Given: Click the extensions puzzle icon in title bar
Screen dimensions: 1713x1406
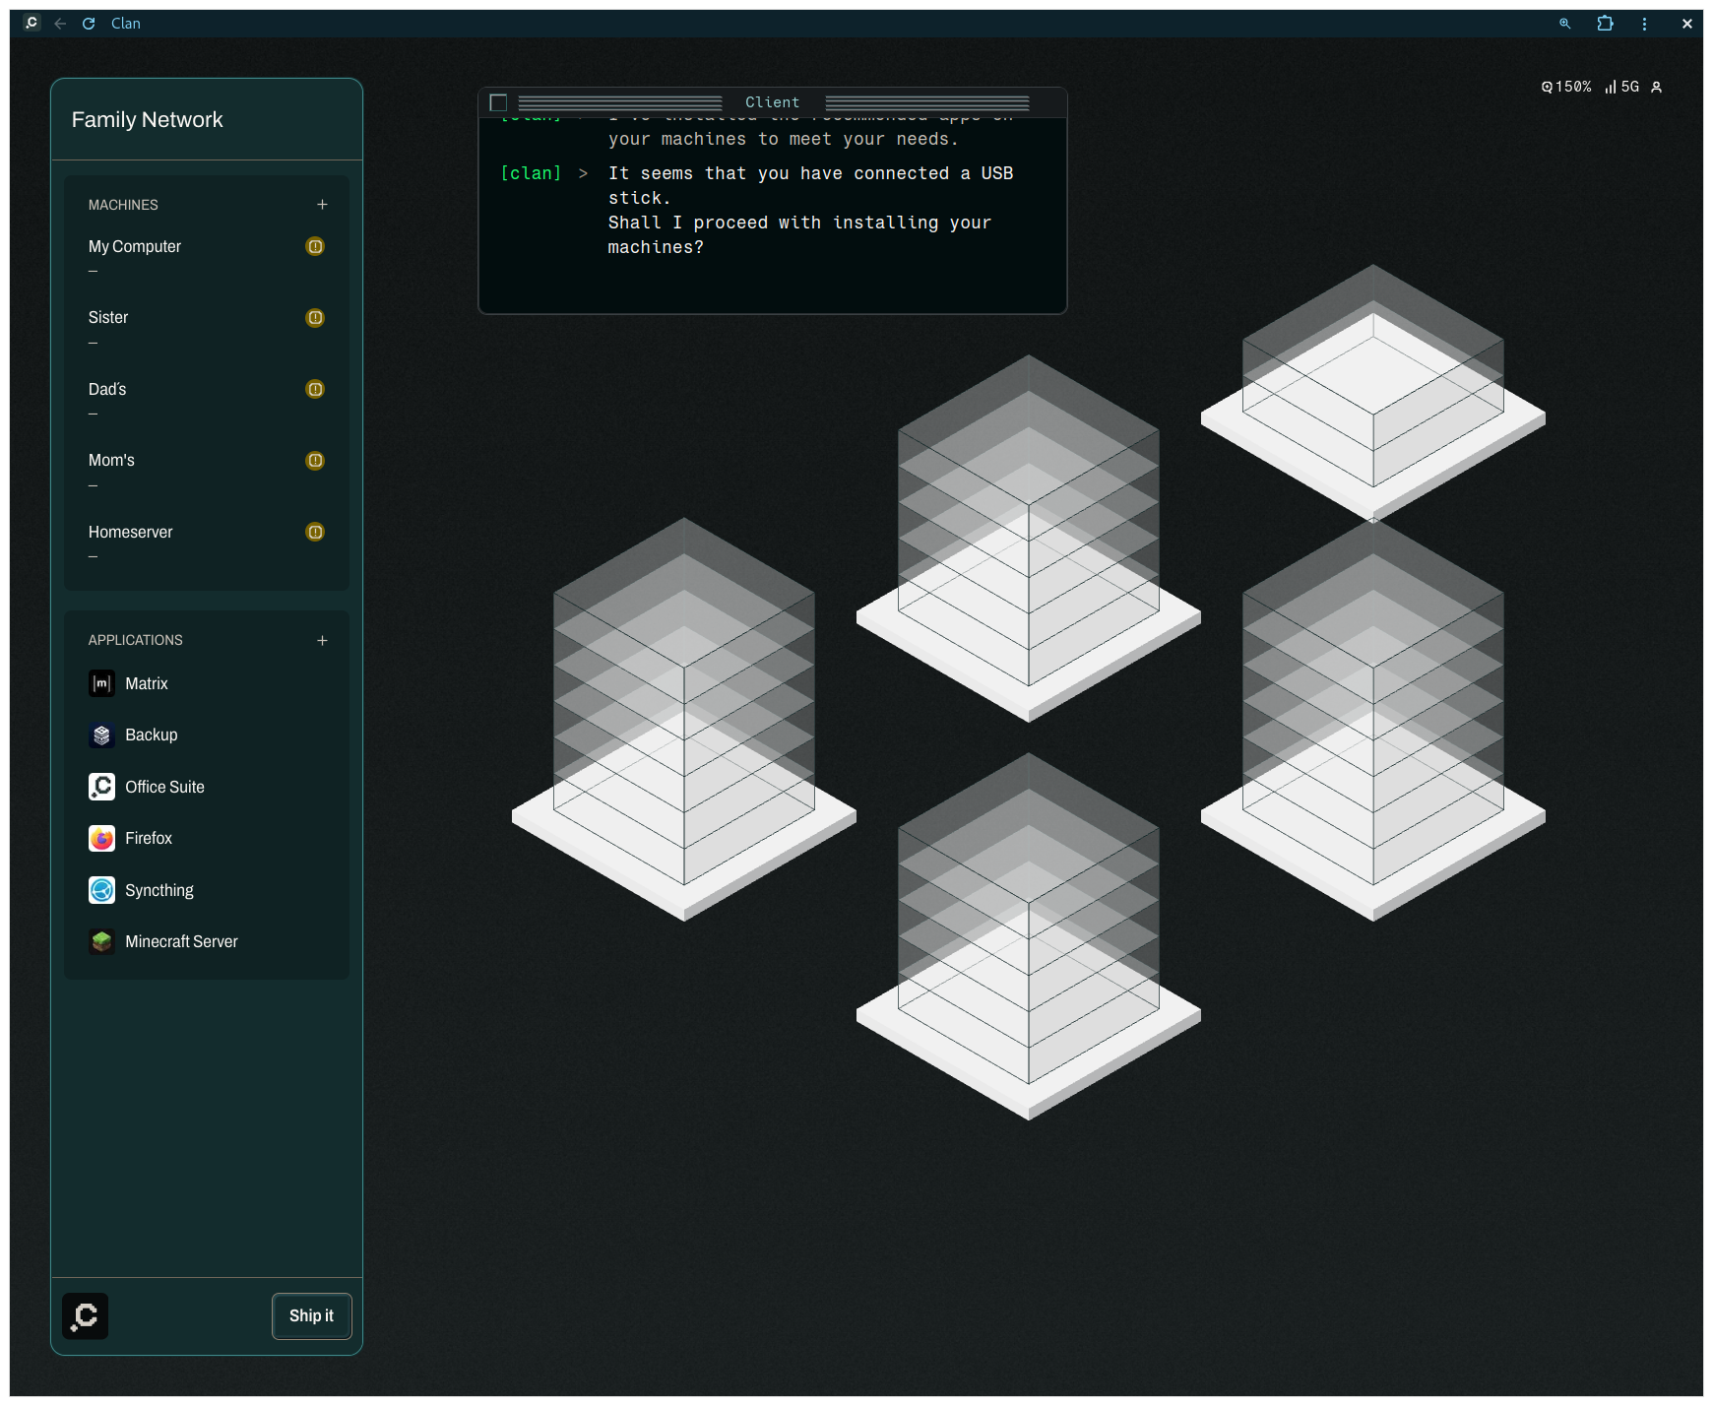Looking at the screenshot, I should 1605,24.
